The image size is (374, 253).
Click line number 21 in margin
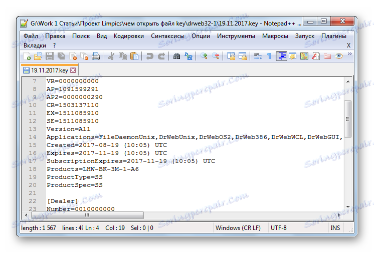click(33, 193)
